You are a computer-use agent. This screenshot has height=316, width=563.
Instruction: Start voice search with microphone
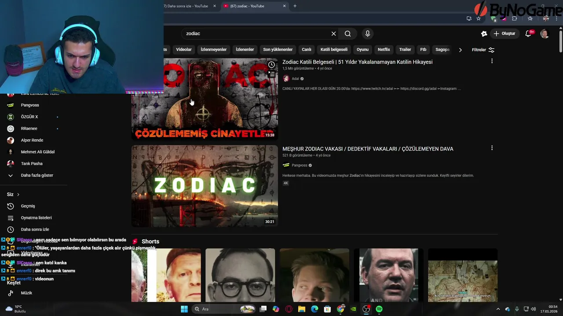click(368, 33)
